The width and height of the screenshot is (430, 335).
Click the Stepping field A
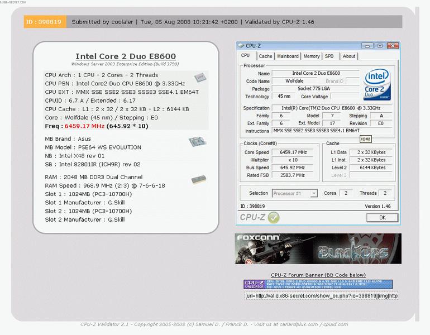[381, 116]
